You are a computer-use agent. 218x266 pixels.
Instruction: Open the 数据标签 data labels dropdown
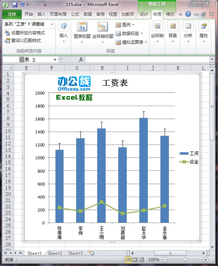129,34
